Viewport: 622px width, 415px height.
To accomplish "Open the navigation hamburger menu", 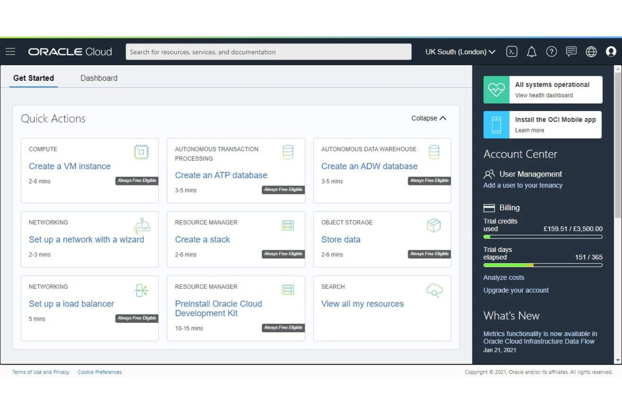I will pos(11,51).
